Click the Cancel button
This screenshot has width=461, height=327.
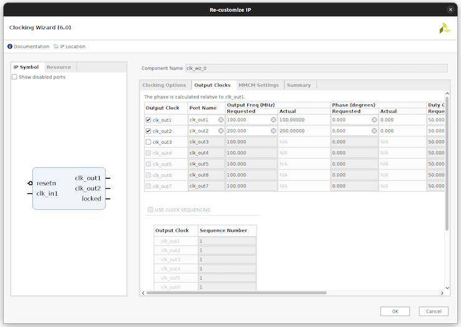click(433, 311)
